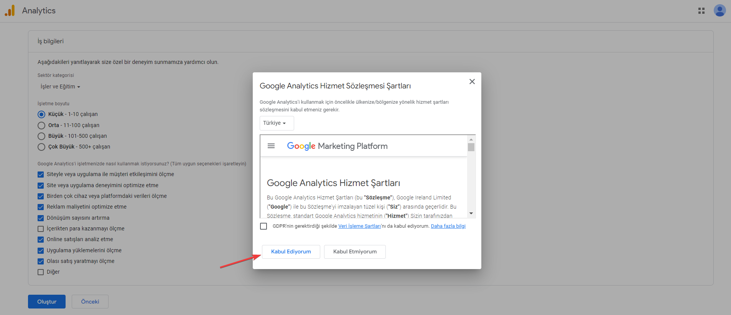Click the scroll-up arrow in terms frame
The image size is (731, 315).
[x=471, y=140]
